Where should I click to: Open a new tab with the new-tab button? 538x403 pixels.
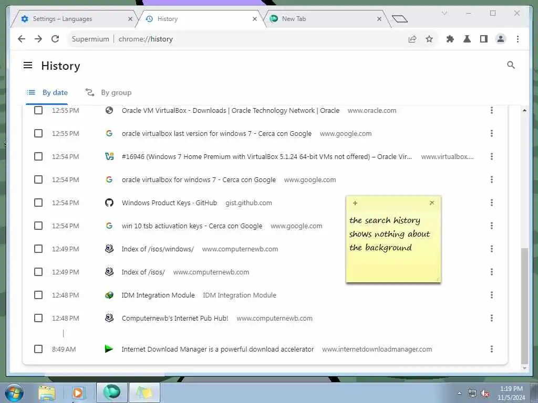point(399,19)
